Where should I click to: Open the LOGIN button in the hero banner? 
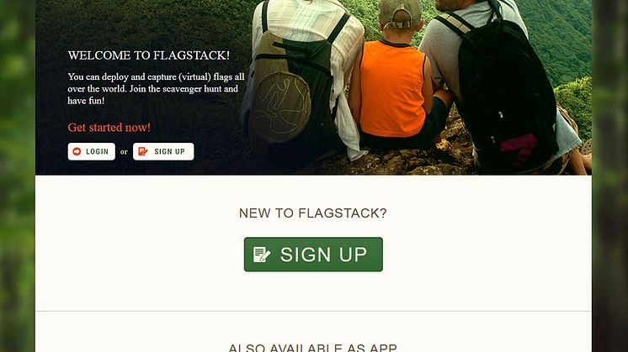[91, 151]
